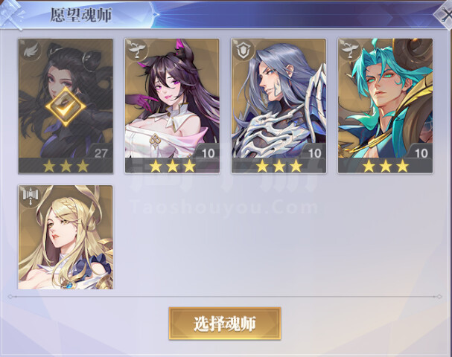Click the hammer emblem beside 愿望魂师 title
Screen dimensions: 452x357
point(12,13)
